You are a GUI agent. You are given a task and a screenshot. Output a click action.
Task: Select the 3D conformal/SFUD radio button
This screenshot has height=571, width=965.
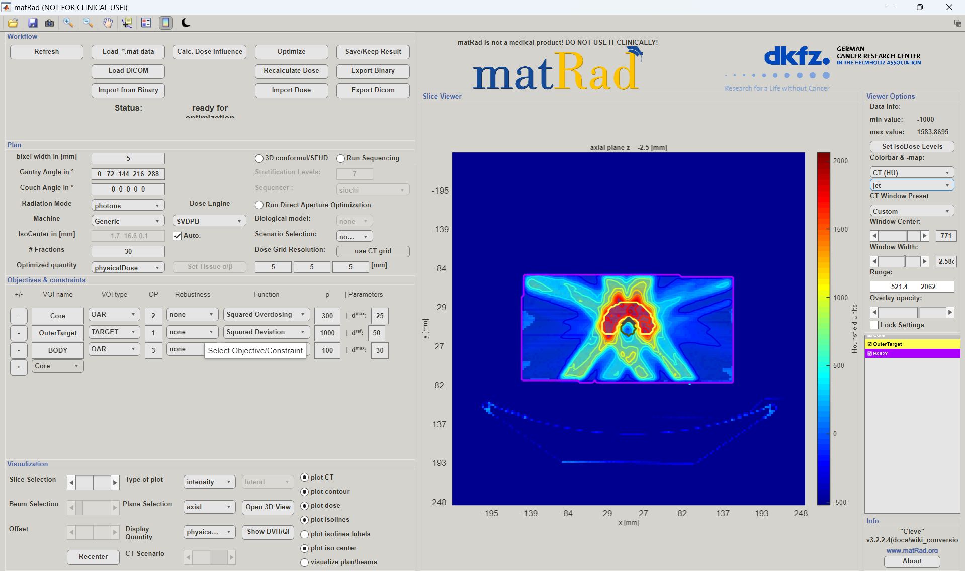259,158
